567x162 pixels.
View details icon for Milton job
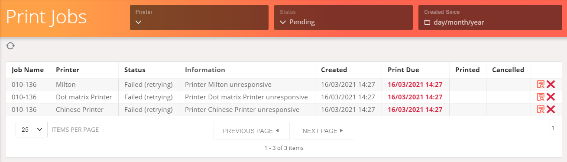click(541, 85)
